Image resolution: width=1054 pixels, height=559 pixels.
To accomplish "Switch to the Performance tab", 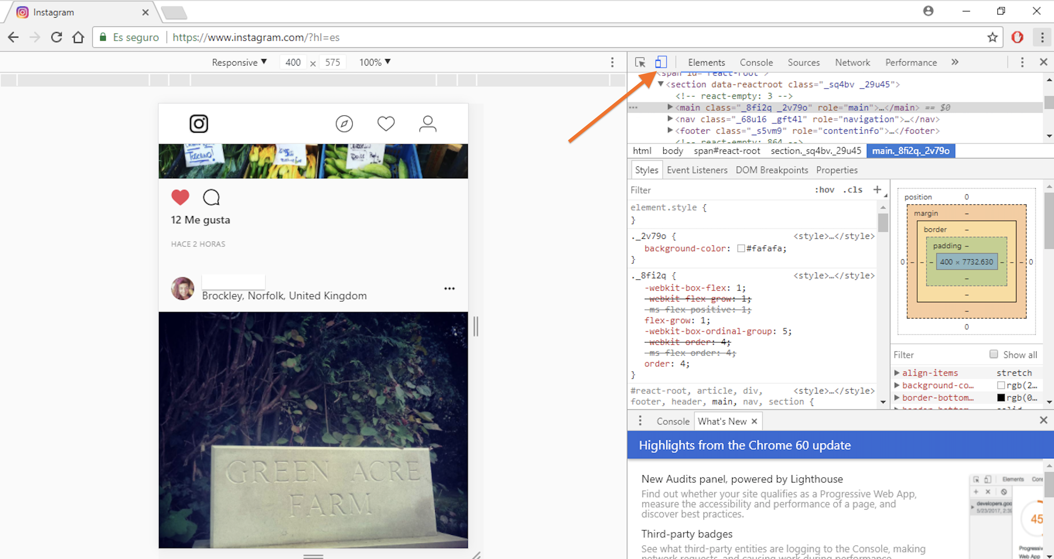I will tap(911, 62).
